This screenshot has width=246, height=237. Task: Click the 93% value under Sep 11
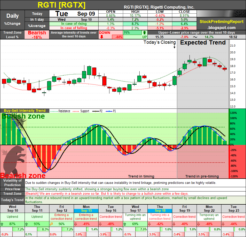[x=37, y=224]
